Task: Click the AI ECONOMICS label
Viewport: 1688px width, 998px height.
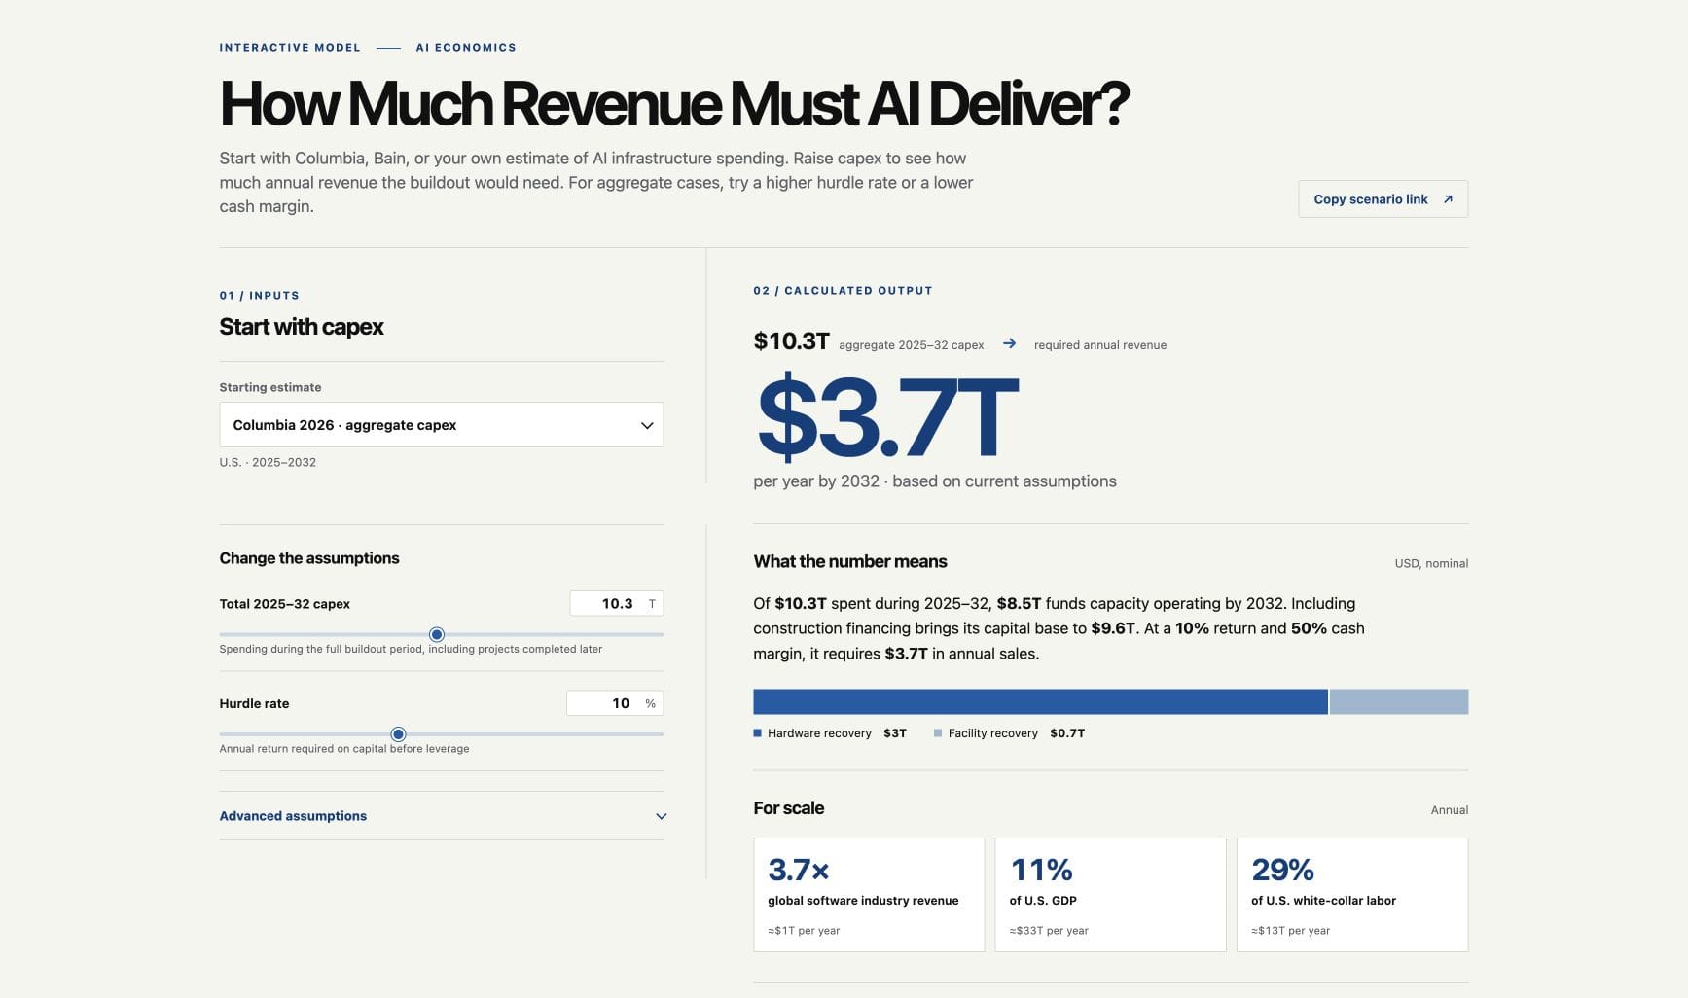Action: click(466, 48)
